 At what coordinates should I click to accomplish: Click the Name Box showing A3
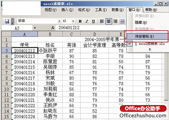(x=17, y=28)
